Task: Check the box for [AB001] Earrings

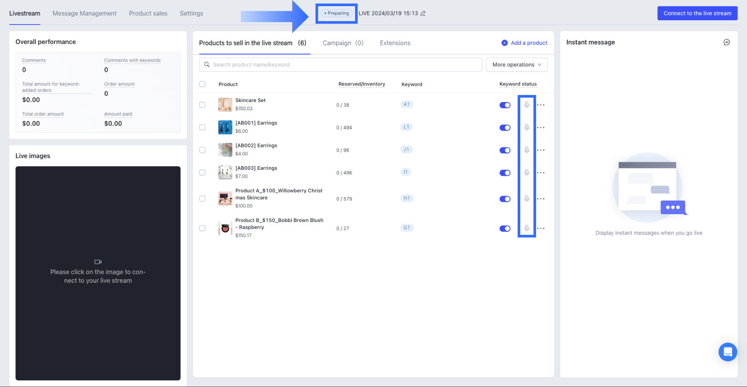Action: [x=203, y=128]
